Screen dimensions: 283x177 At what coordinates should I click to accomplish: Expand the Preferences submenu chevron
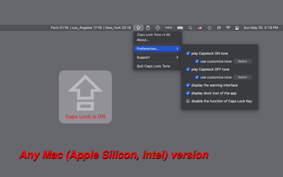(177, 48)
